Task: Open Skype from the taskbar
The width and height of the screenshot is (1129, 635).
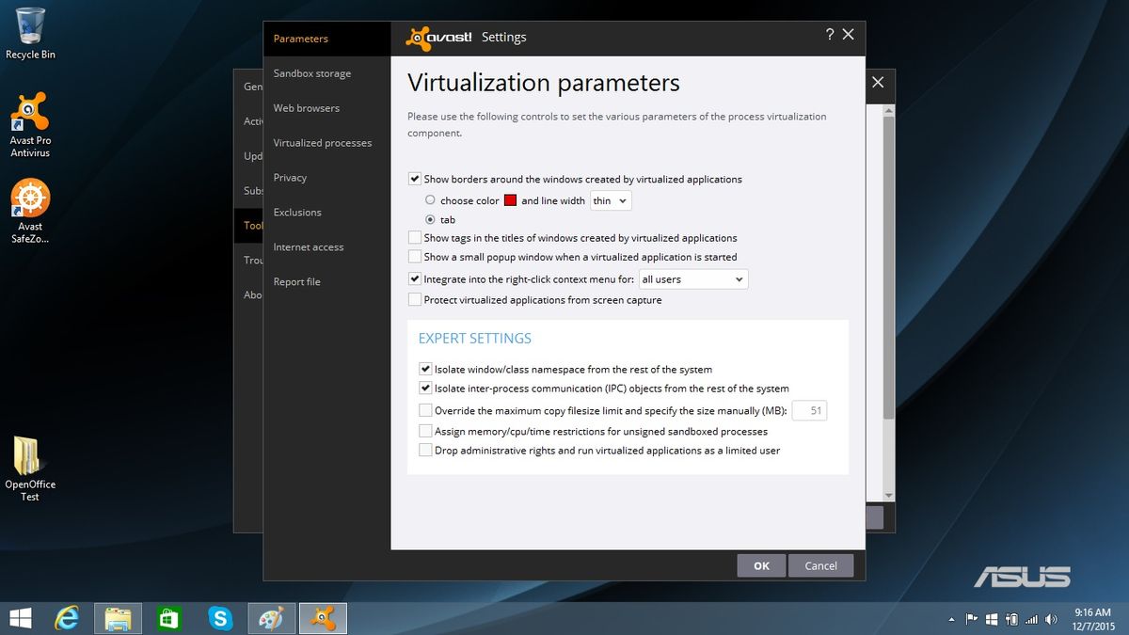Action: [x=221, y=618]
